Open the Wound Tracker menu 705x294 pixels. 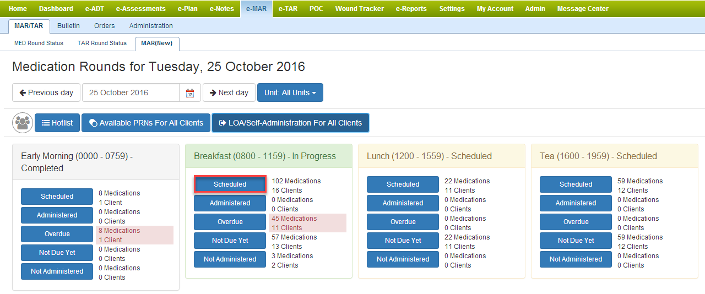(361, 8)
